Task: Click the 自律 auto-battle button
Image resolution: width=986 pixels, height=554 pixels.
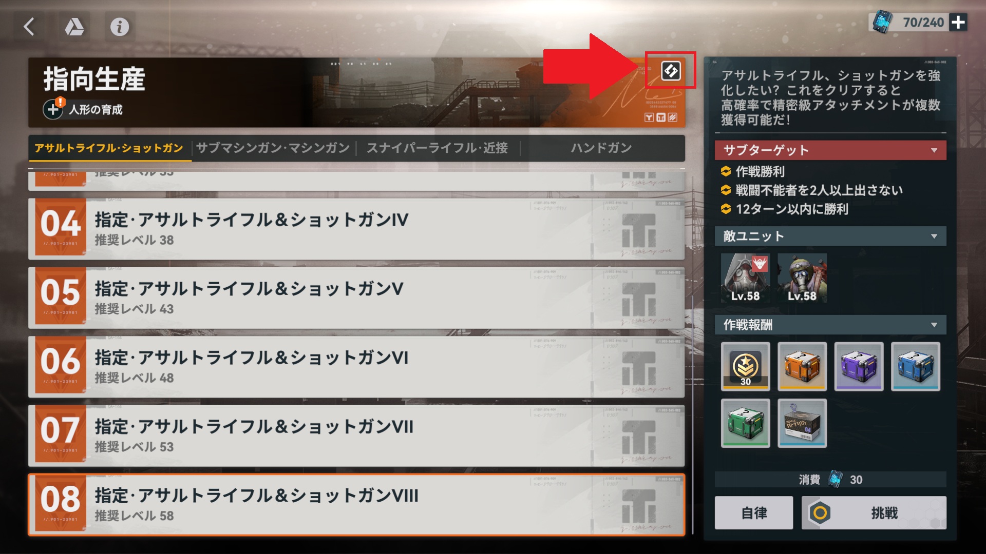Action: [x=754, y=512]
